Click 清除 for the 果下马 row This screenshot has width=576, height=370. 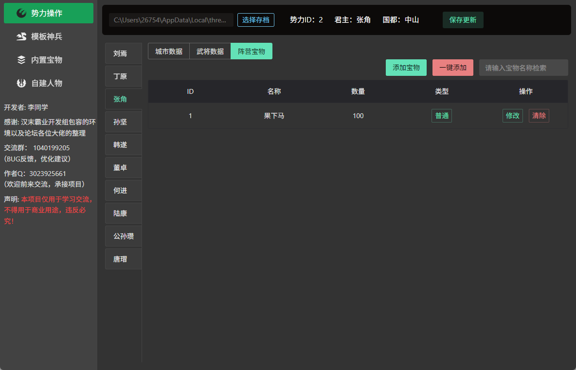539,116
